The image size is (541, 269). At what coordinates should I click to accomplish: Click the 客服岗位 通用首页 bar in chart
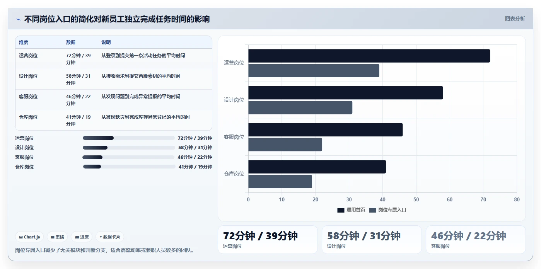(325, 129)
